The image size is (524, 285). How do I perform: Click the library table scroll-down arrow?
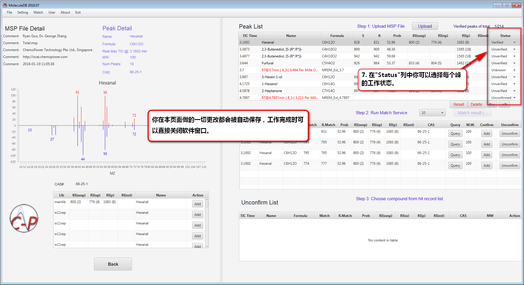pyautogui.click(x=207, y=246)
